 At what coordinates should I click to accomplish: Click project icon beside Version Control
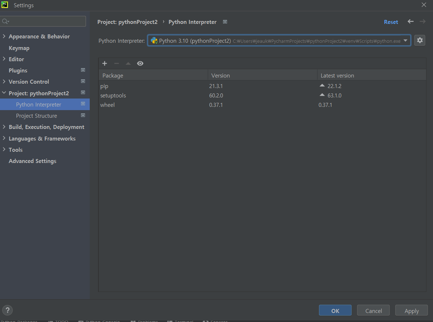(83, 81)
